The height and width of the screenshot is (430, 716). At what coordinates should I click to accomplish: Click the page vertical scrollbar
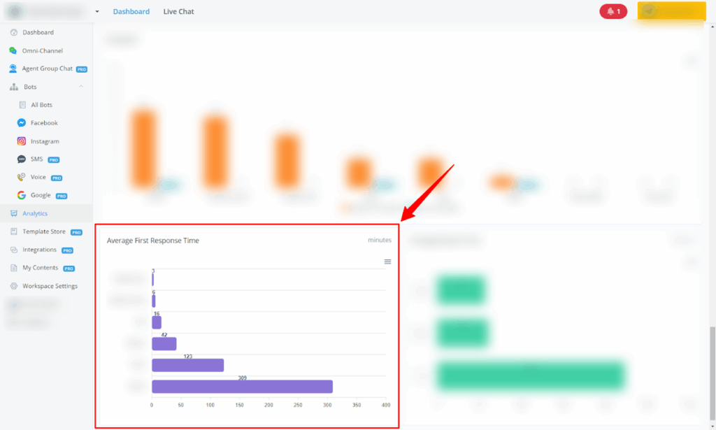click(710, 371)
